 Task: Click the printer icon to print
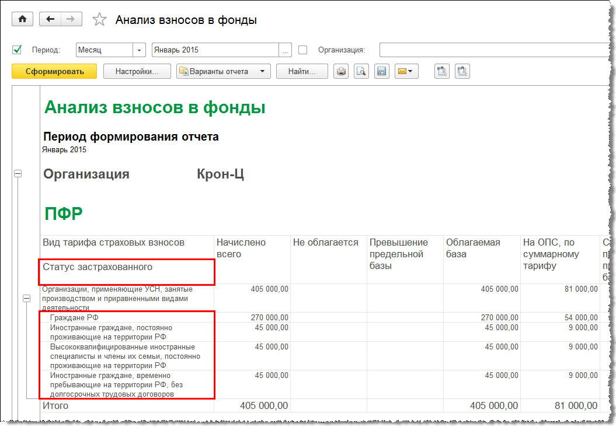point(341,71)
